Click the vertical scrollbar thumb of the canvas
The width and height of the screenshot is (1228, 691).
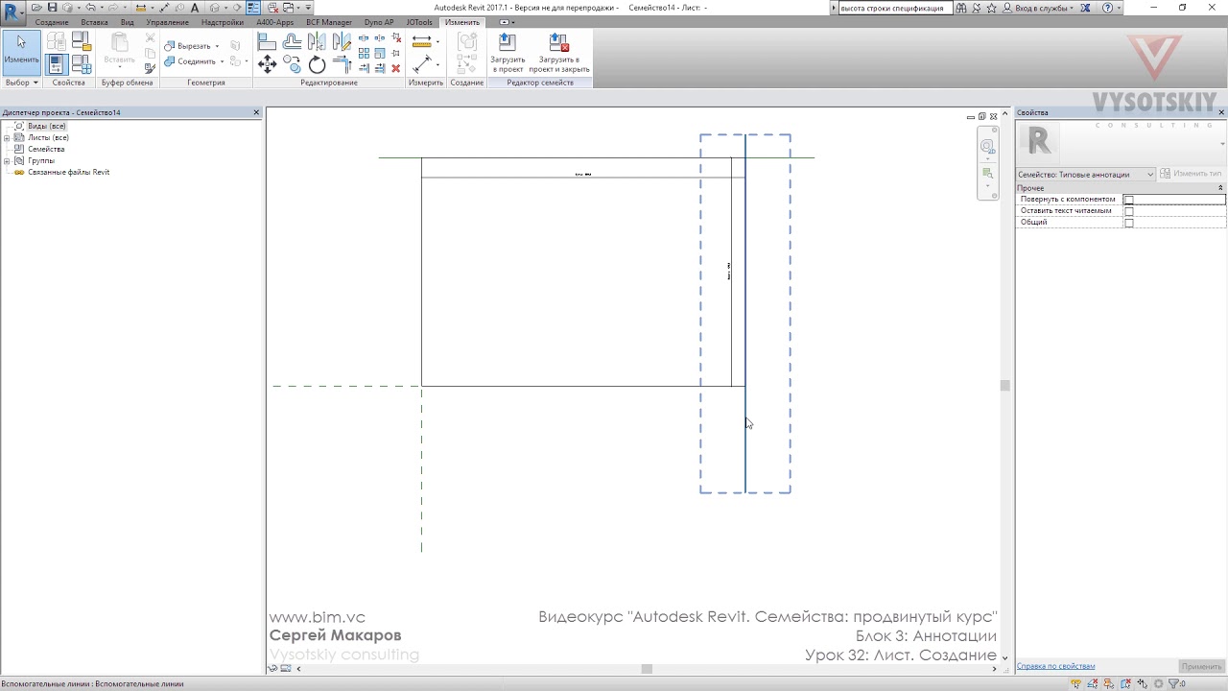click(x=1004, y=386)
